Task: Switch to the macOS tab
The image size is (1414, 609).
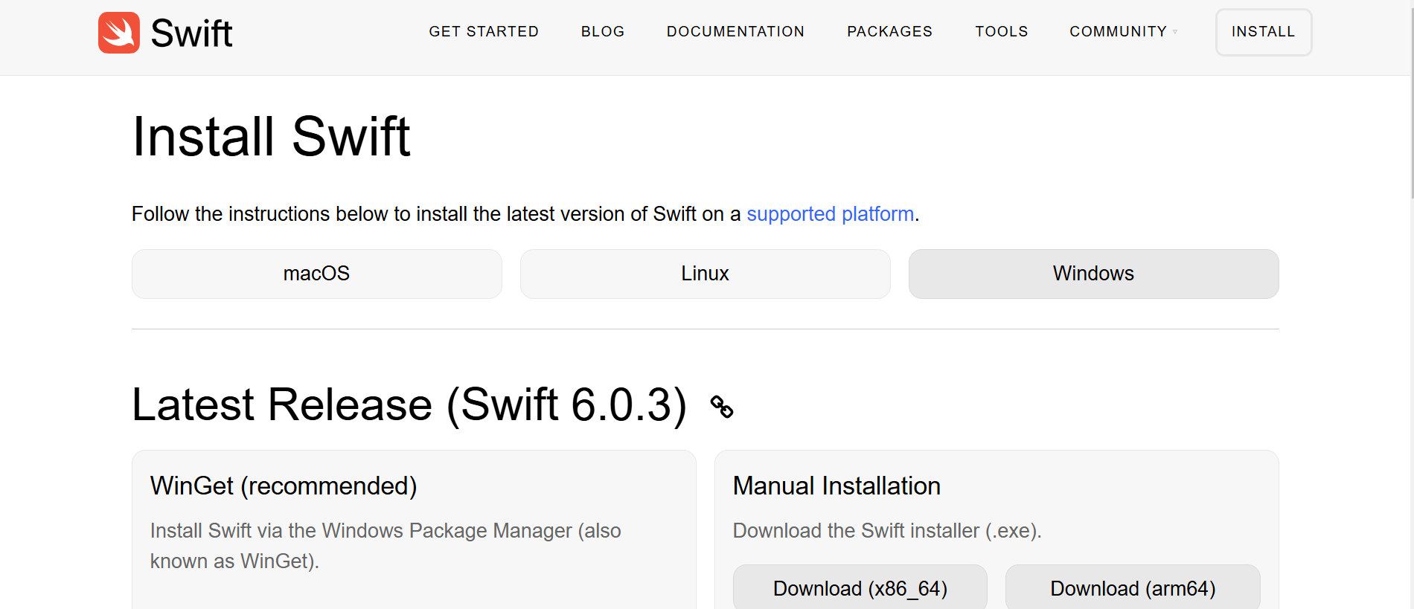Action: click(x=316, y=274)
